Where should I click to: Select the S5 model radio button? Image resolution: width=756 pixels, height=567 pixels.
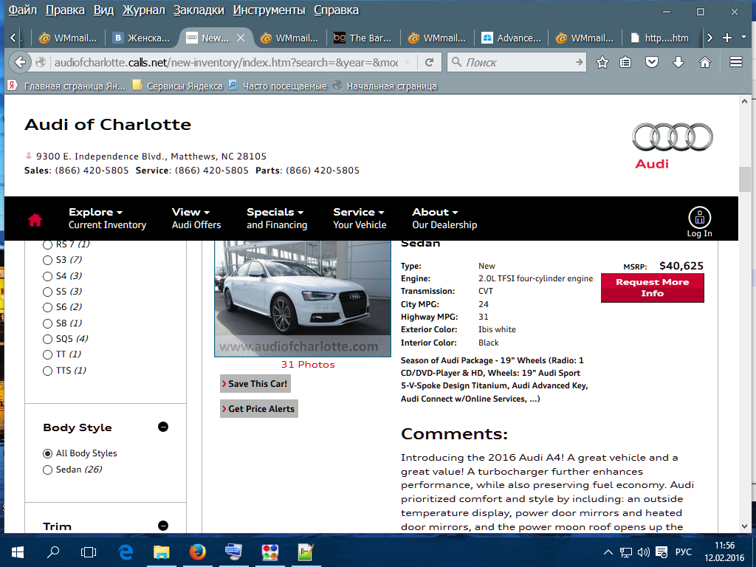(47, 292)
